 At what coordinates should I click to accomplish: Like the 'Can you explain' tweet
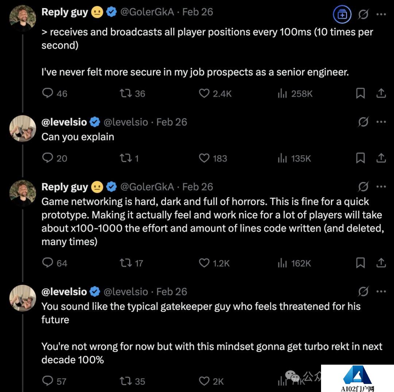click(204, 158)
